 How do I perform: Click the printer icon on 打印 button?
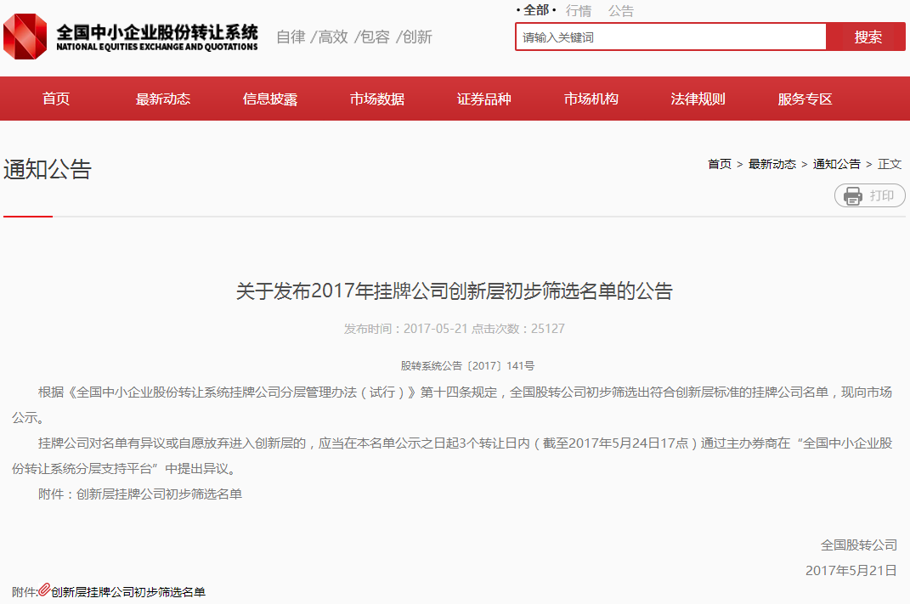pyautogui.click(x=851, y=195)
